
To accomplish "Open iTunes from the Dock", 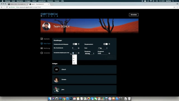I will pyautogui.click(x=110, y=98).
